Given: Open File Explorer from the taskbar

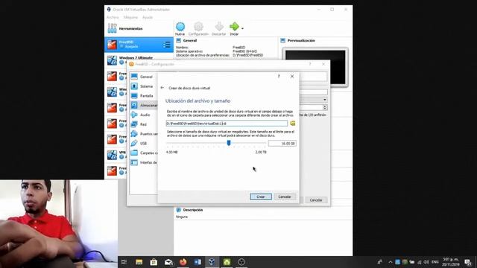Looking at the screenshot, I should click(x=139, y=262).
